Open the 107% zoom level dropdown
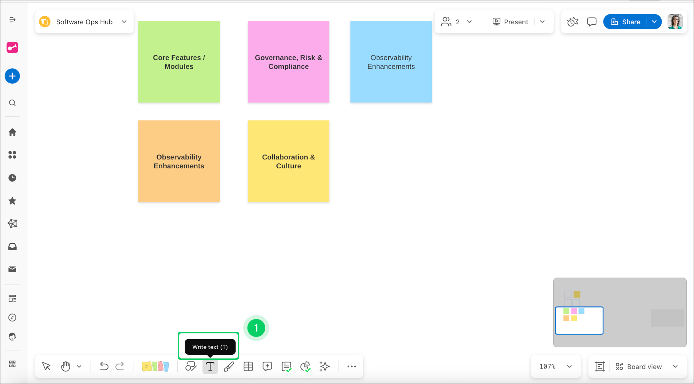Image resolution: width=694 pixels, height=384 pixels. 556,366
